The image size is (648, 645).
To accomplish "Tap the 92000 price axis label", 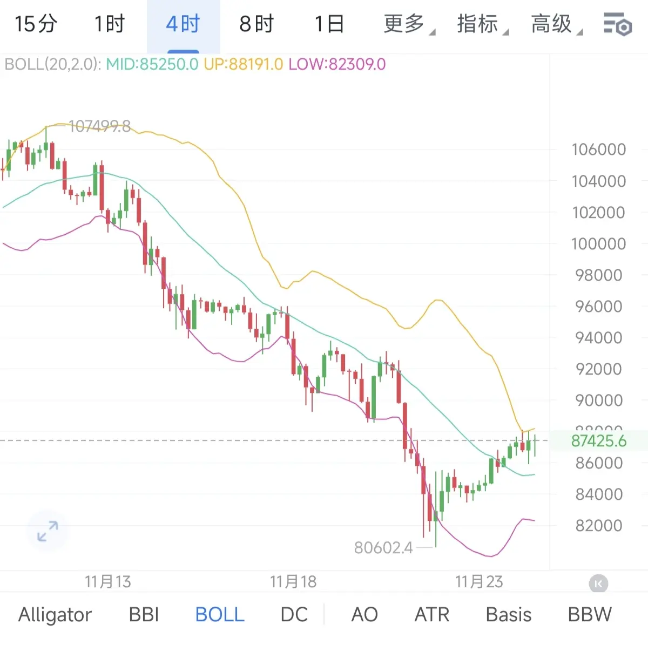I will [599, 369].
